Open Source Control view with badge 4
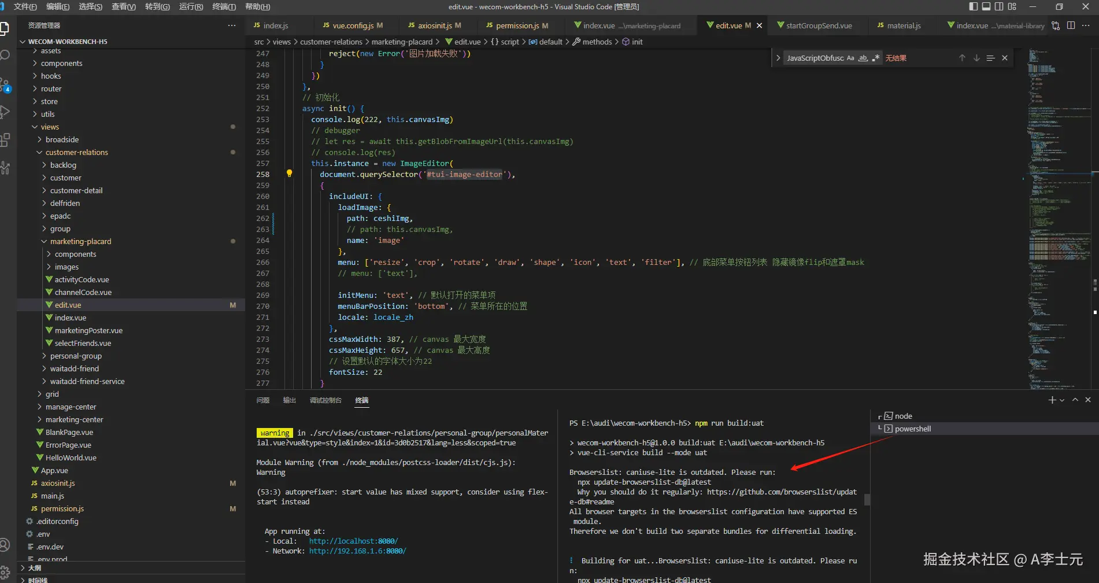This screenshot has height=583, width=1099. 5,86
